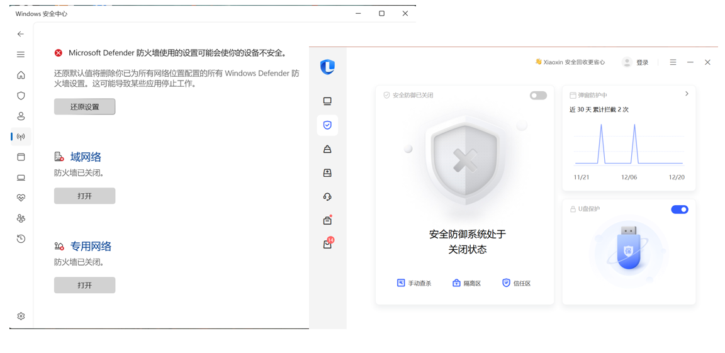Screen dimensions: 725x353
Task: Go back in Windows Security window
Action: click(x=20, y=34)
